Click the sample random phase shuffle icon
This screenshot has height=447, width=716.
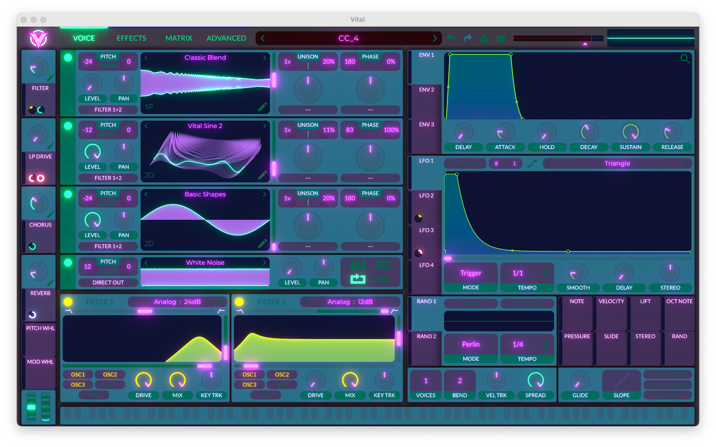[383, 265]
